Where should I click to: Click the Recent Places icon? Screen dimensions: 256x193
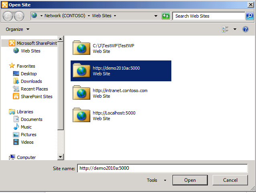coord(16,89)
